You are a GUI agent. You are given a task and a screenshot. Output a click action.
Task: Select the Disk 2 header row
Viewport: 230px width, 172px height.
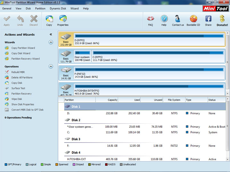[x=145, y=120]
